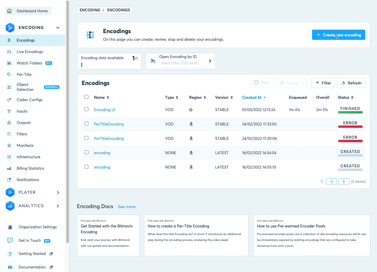Click the Filters sidebar icon
This screenshot has width=377, height=272.
(9, 134)
